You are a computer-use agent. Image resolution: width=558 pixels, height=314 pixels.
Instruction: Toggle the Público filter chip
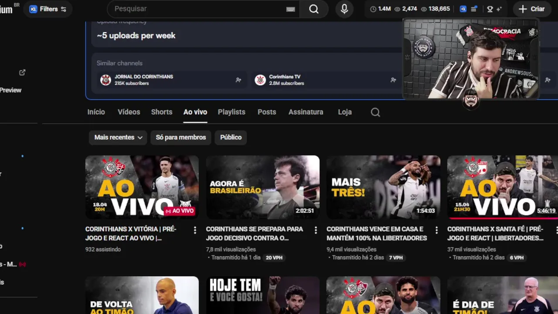tap(231, 137)
